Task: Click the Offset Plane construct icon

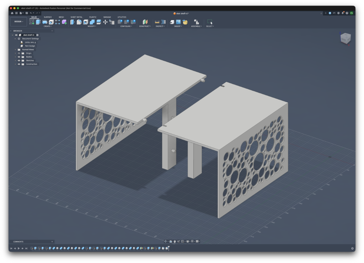Action: 145,22
